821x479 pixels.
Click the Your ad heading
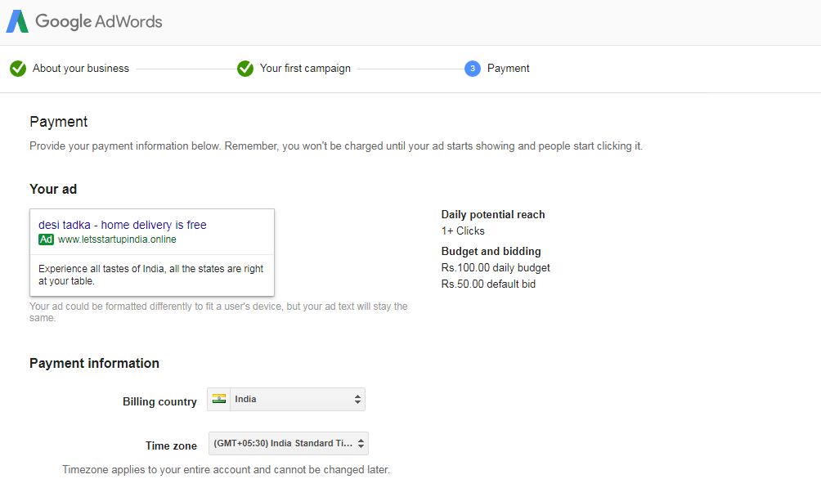pyautogui.click(x=53, y=189)
